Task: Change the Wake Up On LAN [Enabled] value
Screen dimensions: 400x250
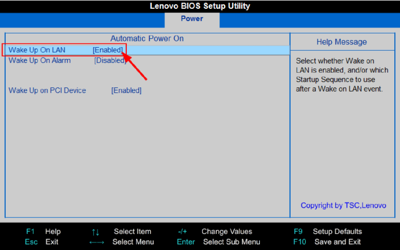Action: (108, 50)
